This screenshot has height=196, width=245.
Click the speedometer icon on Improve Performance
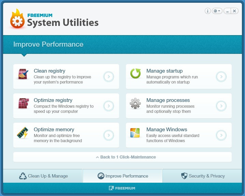(x=101, y=176)
